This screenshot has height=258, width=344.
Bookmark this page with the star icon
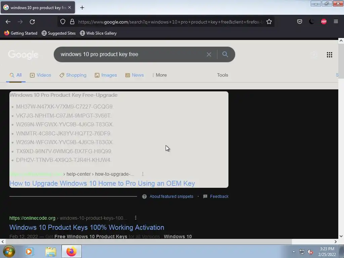269,21
